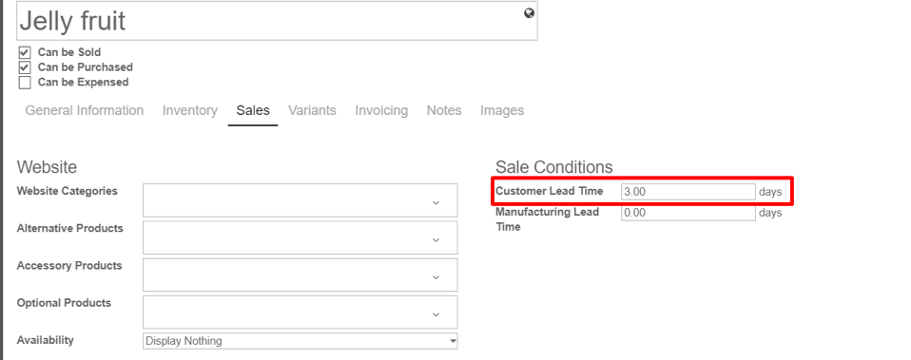Click the Manufacturing Lead Time field
911x360 pixels.
[688, 213]
